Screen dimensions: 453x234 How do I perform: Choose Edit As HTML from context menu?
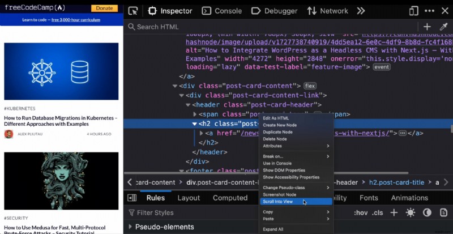coord(296,118)
